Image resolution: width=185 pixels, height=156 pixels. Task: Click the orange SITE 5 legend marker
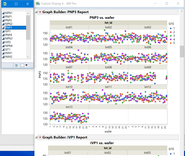(x=171, y=43)
